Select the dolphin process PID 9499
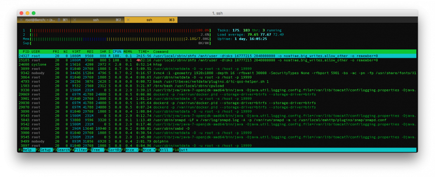Screen dimensions: 435x177 217,141
